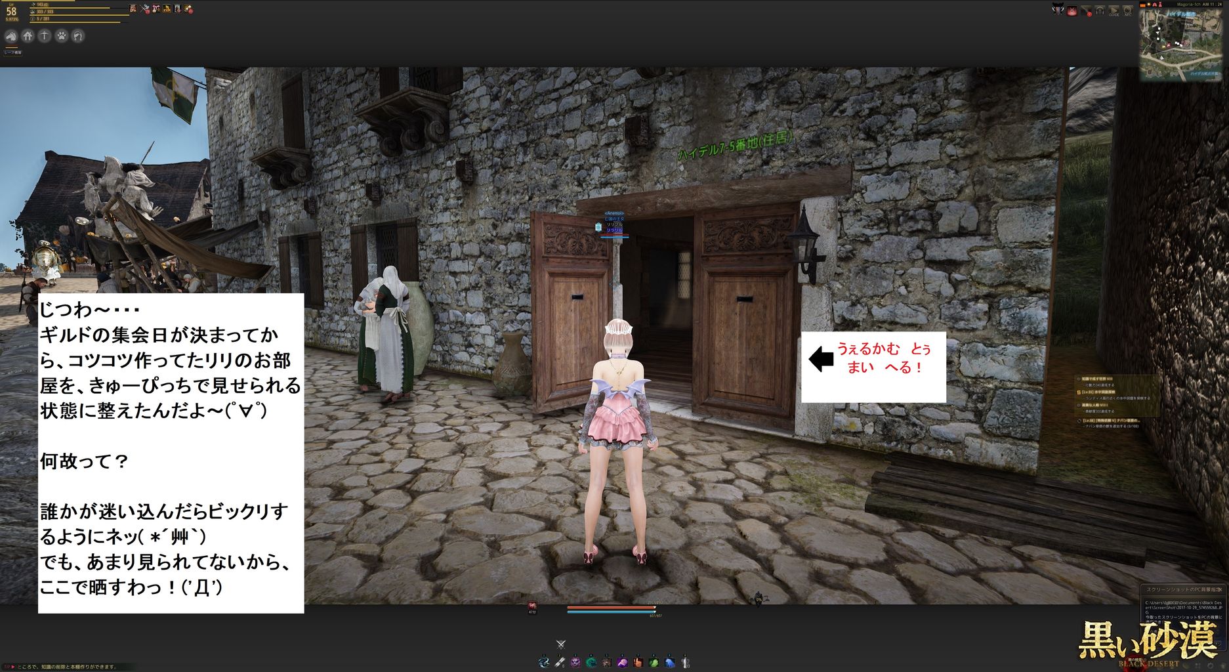Viewport: 1229px width, 672px height.
Task: Open the paw pet icon
Action: tap(61, 36)
